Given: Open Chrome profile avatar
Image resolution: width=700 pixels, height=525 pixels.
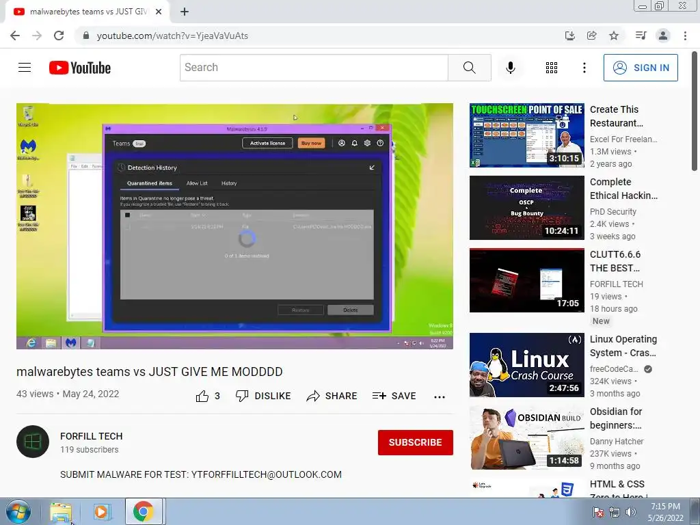Looking at the screenshot, I should (663, 36).
